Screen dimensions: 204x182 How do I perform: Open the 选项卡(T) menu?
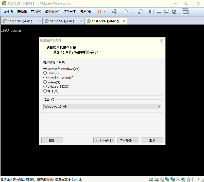(70, 12)
